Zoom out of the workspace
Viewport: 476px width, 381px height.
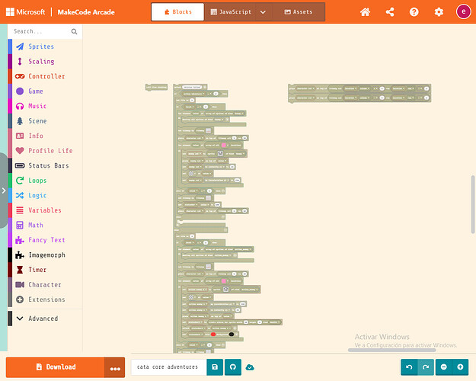click(x=444, y=367)
